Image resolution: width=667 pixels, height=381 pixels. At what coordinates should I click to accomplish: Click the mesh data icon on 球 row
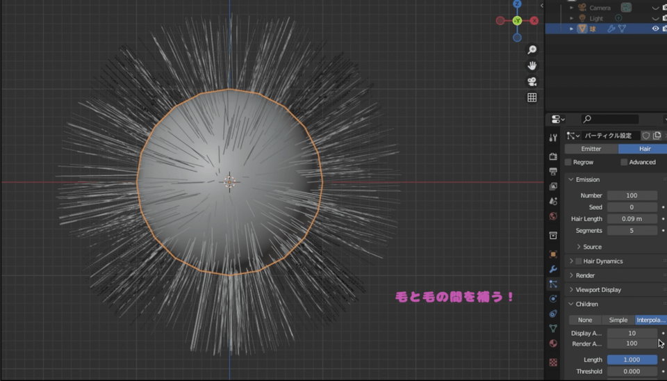tap(623, 29)
